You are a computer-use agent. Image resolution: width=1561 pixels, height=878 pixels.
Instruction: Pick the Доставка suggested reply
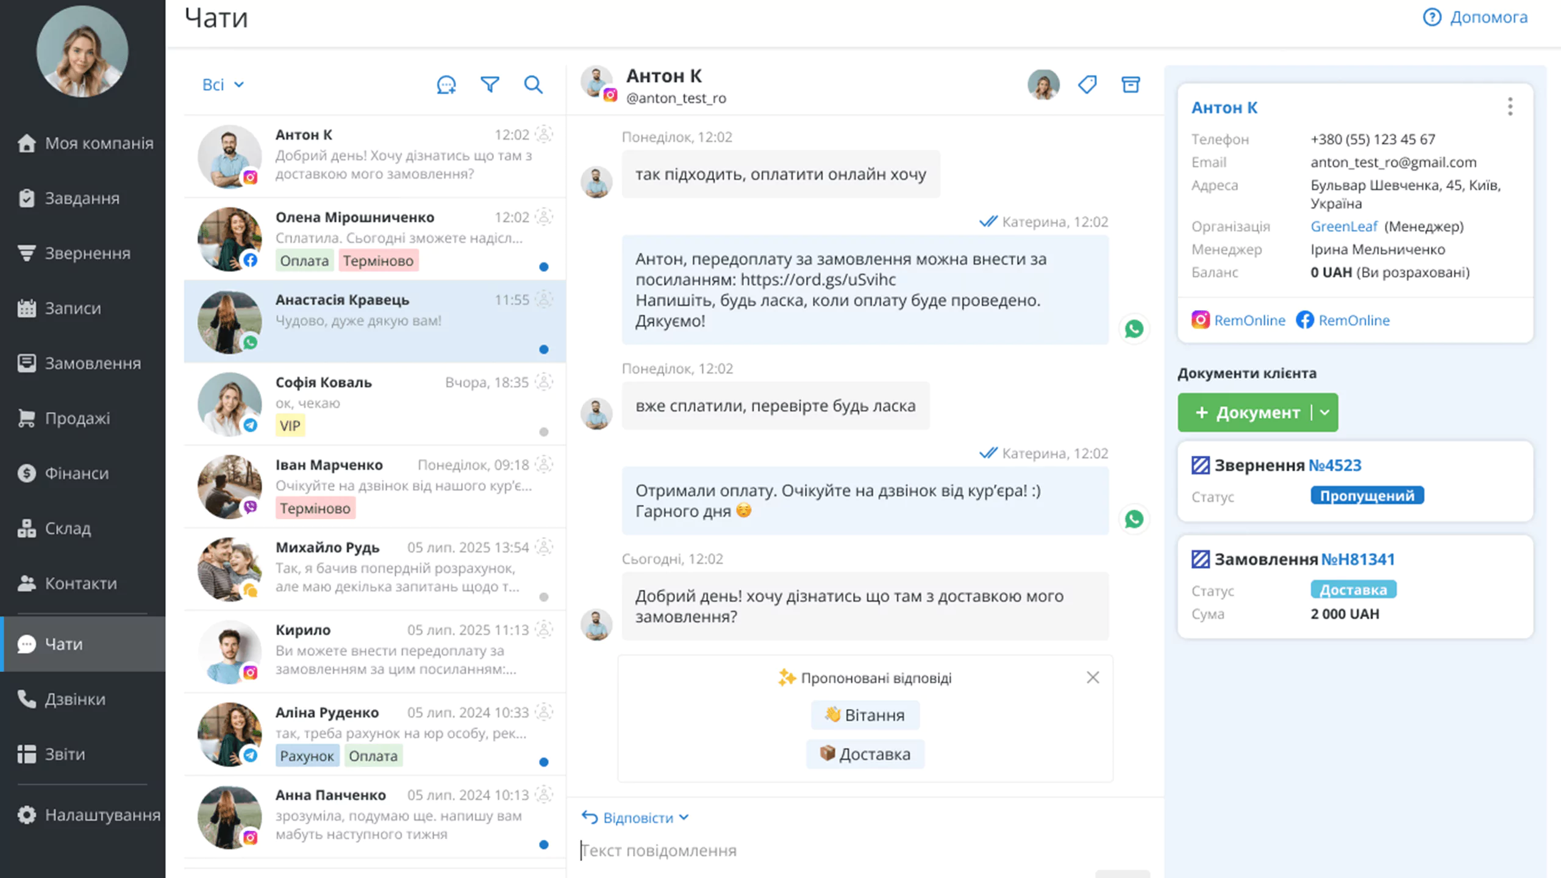[x=865, y=754]
